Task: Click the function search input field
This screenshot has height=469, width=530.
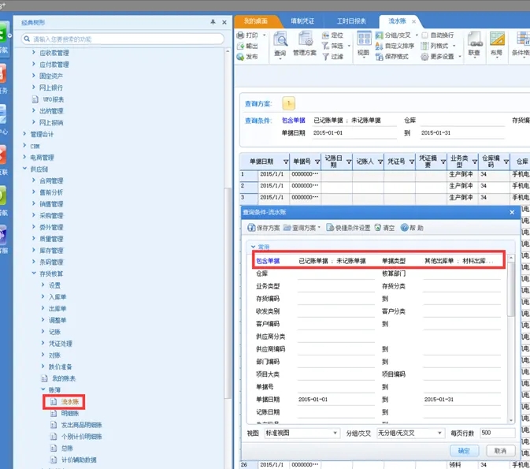Action: click(118, 38)
